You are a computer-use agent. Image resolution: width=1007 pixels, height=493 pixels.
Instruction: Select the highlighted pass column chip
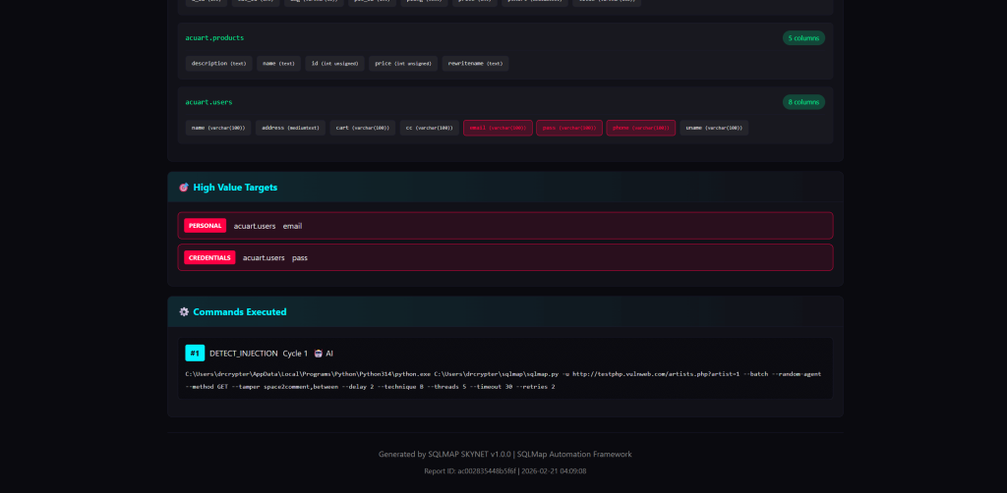click(x=569, y=128)
